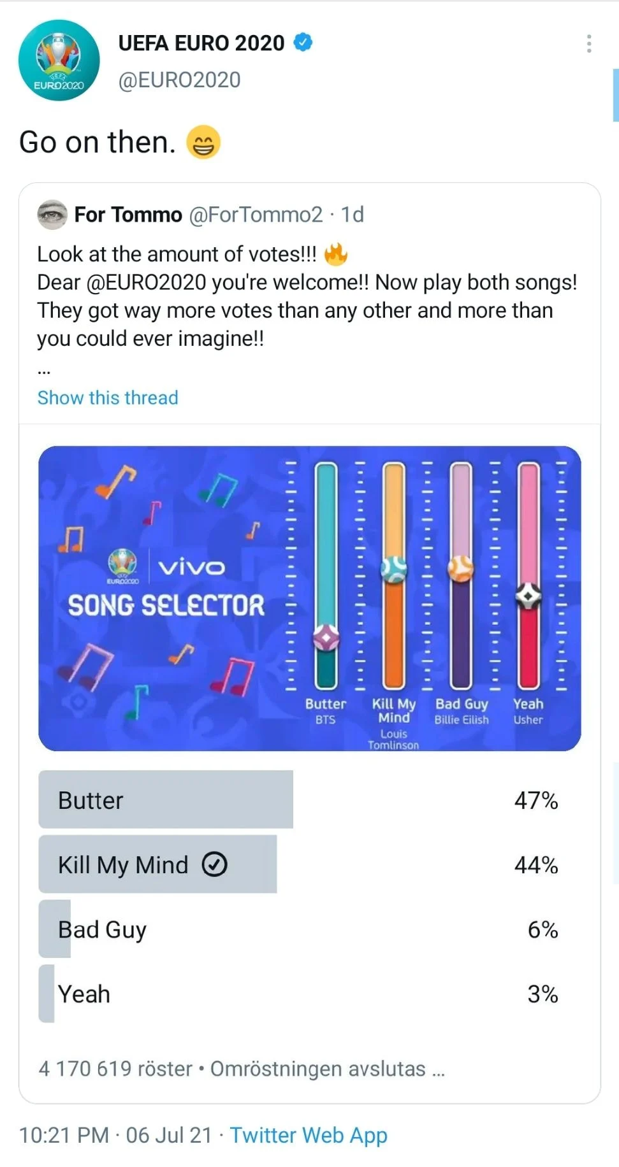Open the Song Selector image thumbnail

[309, 598]
